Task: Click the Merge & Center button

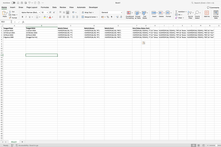Action: [90, 17]
